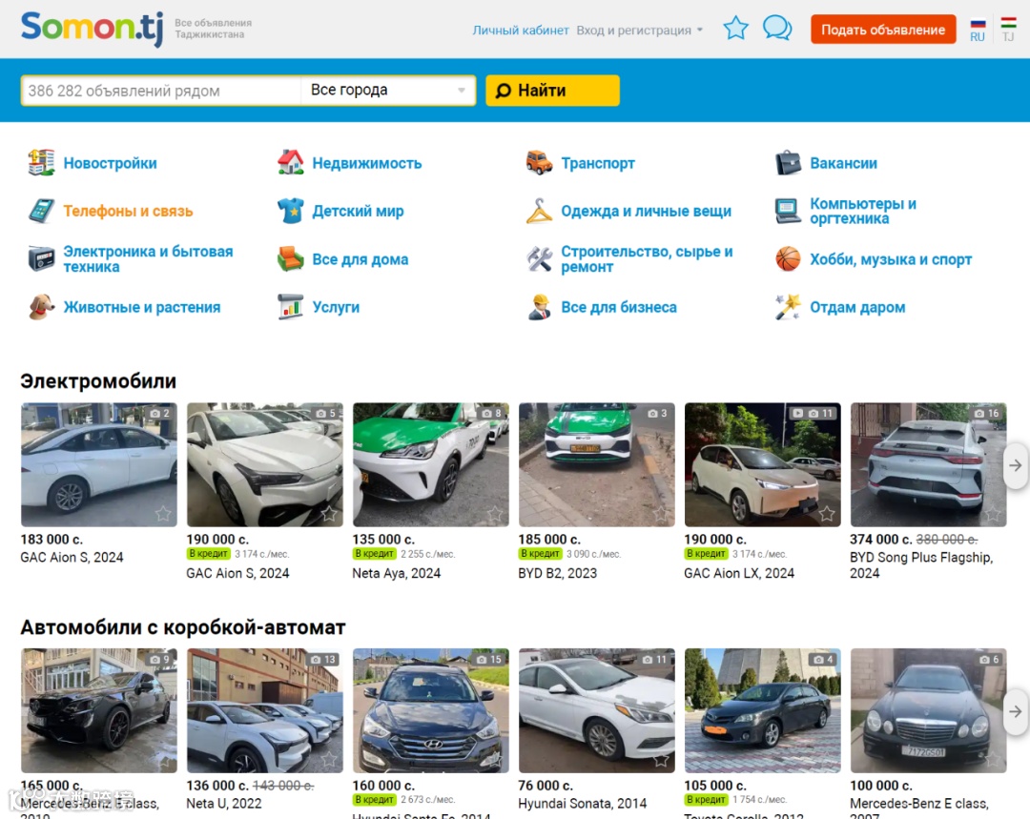Viewport: 1030px width, 819px height.
Task: Click the Подать объявление button
Action: 883,30
